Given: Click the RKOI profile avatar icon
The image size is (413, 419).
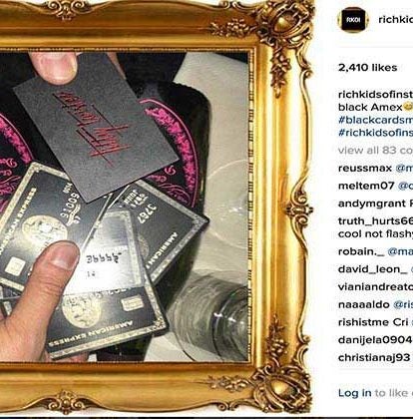Looking at the screenshot, I should (x=353, y=20).
